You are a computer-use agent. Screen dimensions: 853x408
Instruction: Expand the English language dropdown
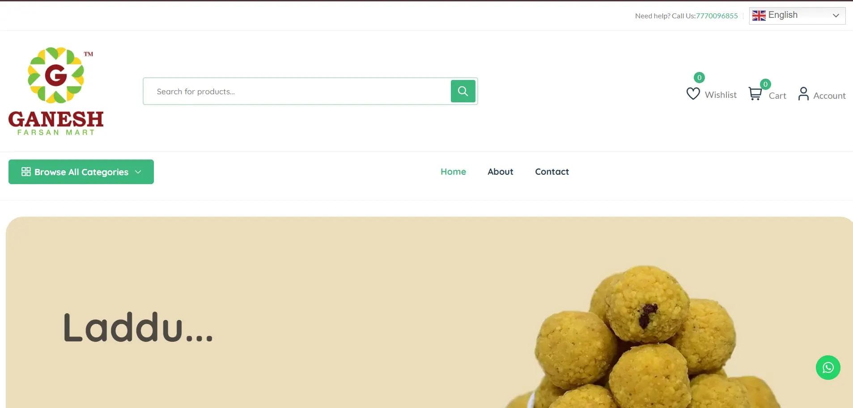pos(797,16)
